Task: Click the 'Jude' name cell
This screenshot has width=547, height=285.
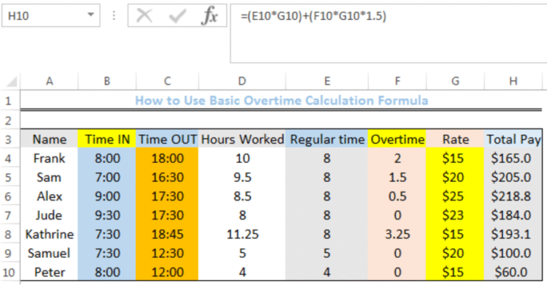Action: pos(49,215)
